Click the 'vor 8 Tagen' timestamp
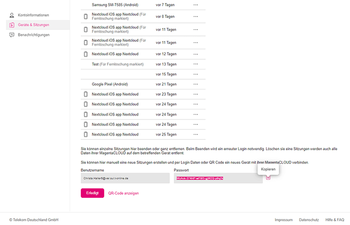This screenshot has height=225, width=350. click(x=165, y=17)
